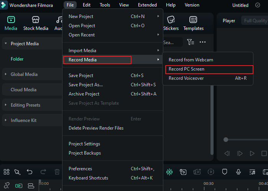Click the Folder entry under Project Media

(17, 59)
